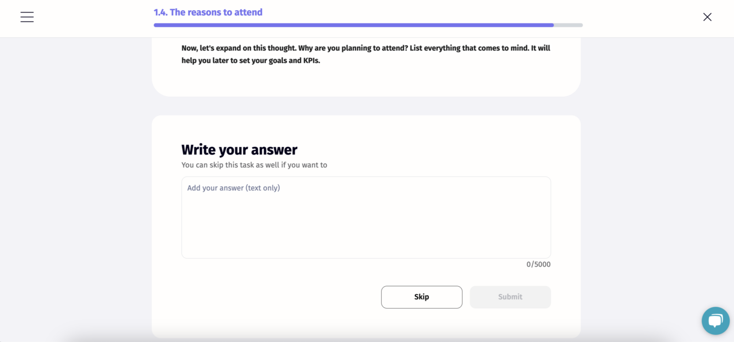The image size is (734, 342).
Task: Click the "Add your answer (text only)" placeholder
Action: coord(233,188)
